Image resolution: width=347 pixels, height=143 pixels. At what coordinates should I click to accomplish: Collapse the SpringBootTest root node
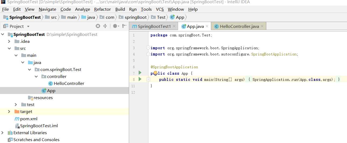pyautogui.click(x=3, y=34)
